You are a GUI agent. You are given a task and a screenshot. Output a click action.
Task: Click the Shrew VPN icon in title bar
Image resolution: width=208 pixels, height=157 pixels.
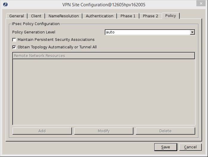[x=5, y=4]
